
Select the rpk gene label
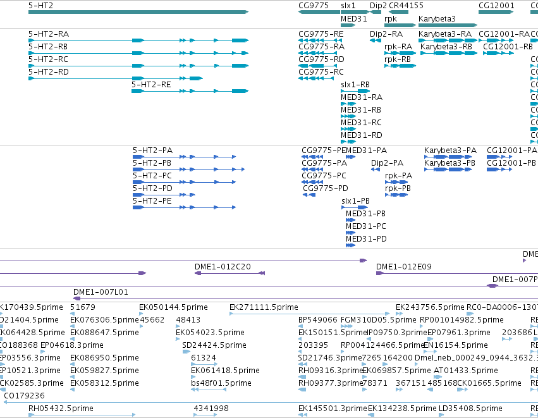coord(391,18)
